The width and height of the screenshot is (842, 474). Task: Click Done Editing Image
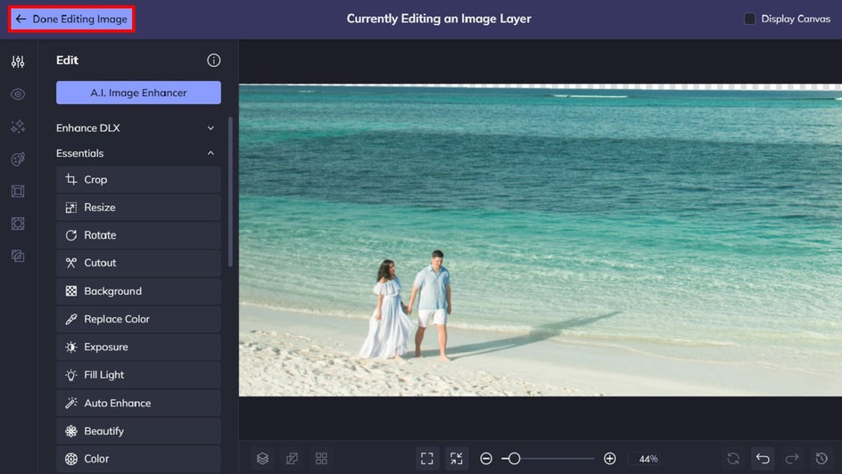click(71, 20)
